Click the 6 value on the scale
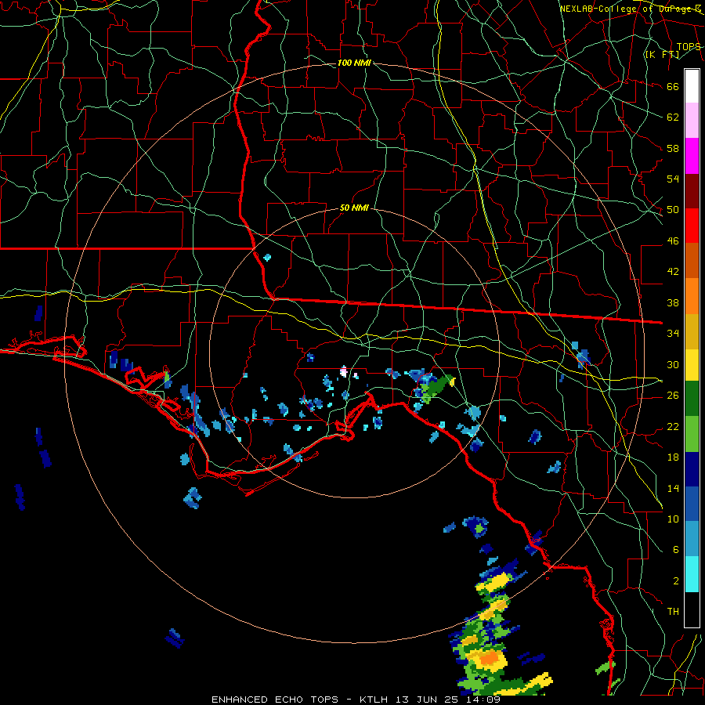Viewport: 705px width, 705px height. [x=675, y=550]
